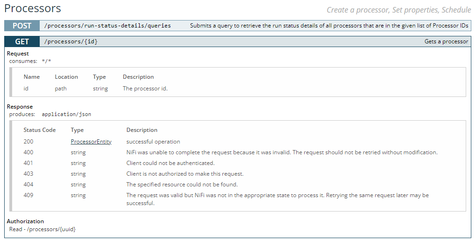This screenshot has width=476, height=240.
Task: Click the Authorization section heading
Action: [x=25, y=221]
